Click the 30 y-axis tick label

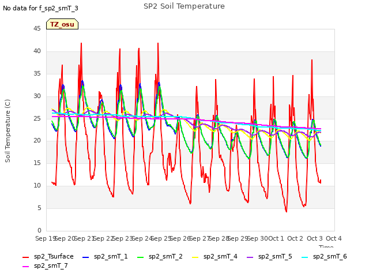point(37,96)
